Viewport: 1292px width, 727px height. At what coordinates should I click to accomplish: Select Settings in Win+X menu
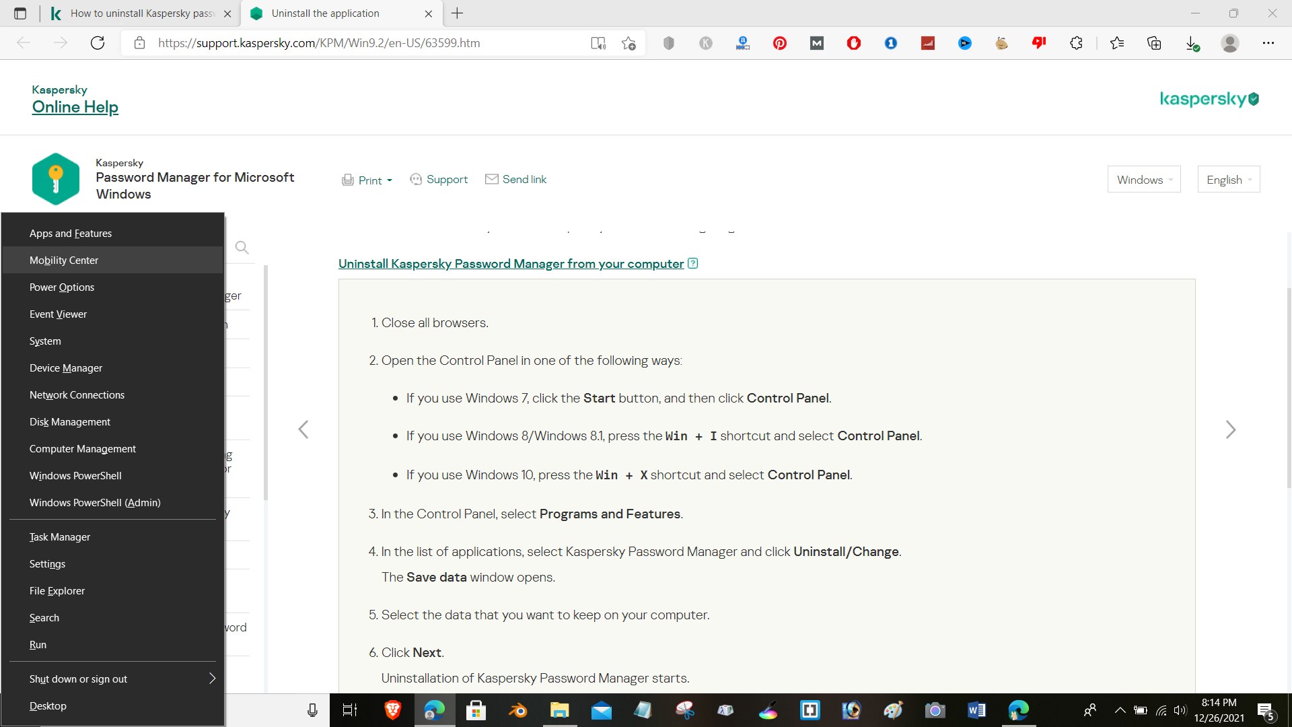[113, 563]
